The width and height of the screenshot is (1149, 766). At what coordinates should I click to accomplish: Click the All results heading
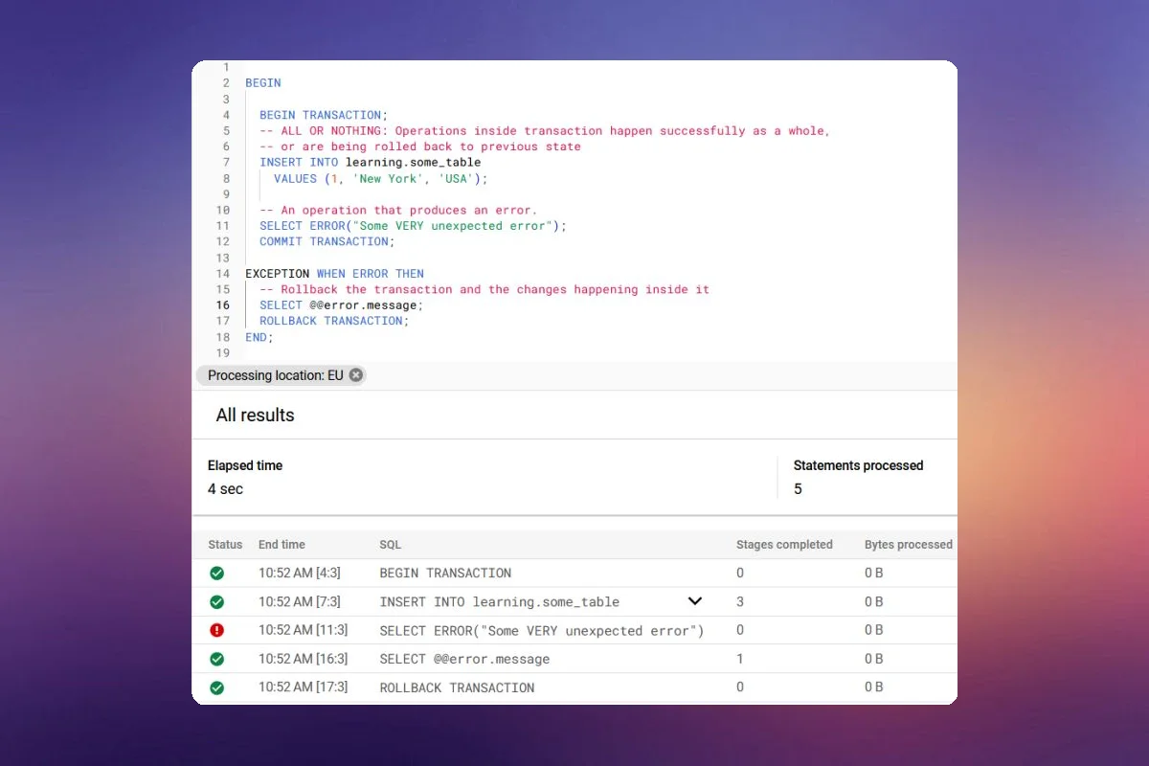pos(255,416)
